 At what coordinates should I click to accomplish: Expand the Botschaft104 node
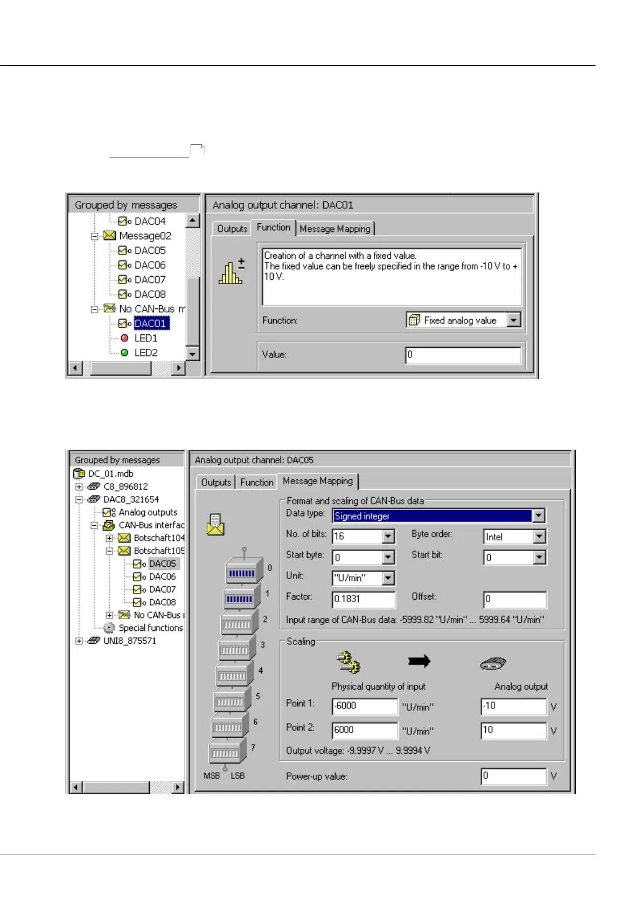pyautogui.click(x=109, y=538)
